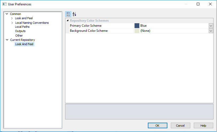217x132 pixels.
Task: Select Look And Feel under Current Repository
Action: click(24, 44)
